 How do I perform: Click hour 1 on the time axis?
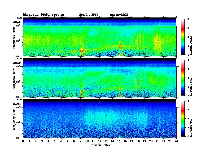pos(29,141)
